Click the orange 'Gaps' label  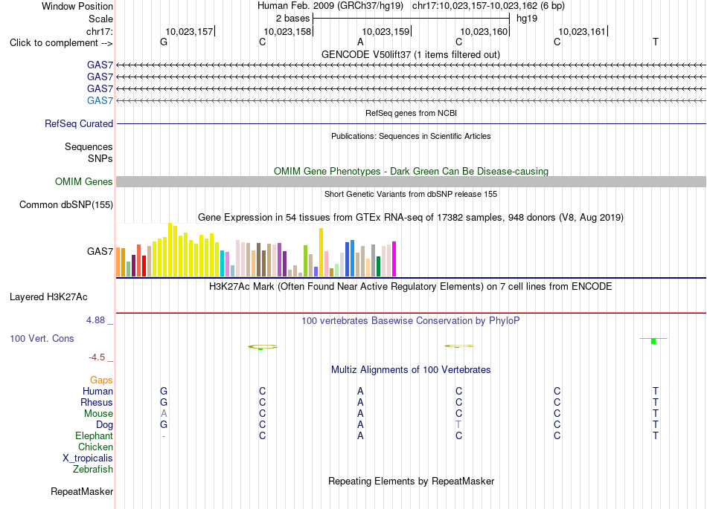click(101, 380)
